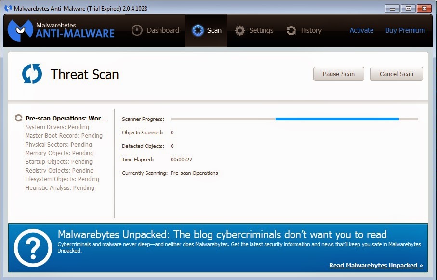The height and width of the screenshot is (280, 437).
Task: Minimize the Malwarebytes window
Action: pos(392,8)
